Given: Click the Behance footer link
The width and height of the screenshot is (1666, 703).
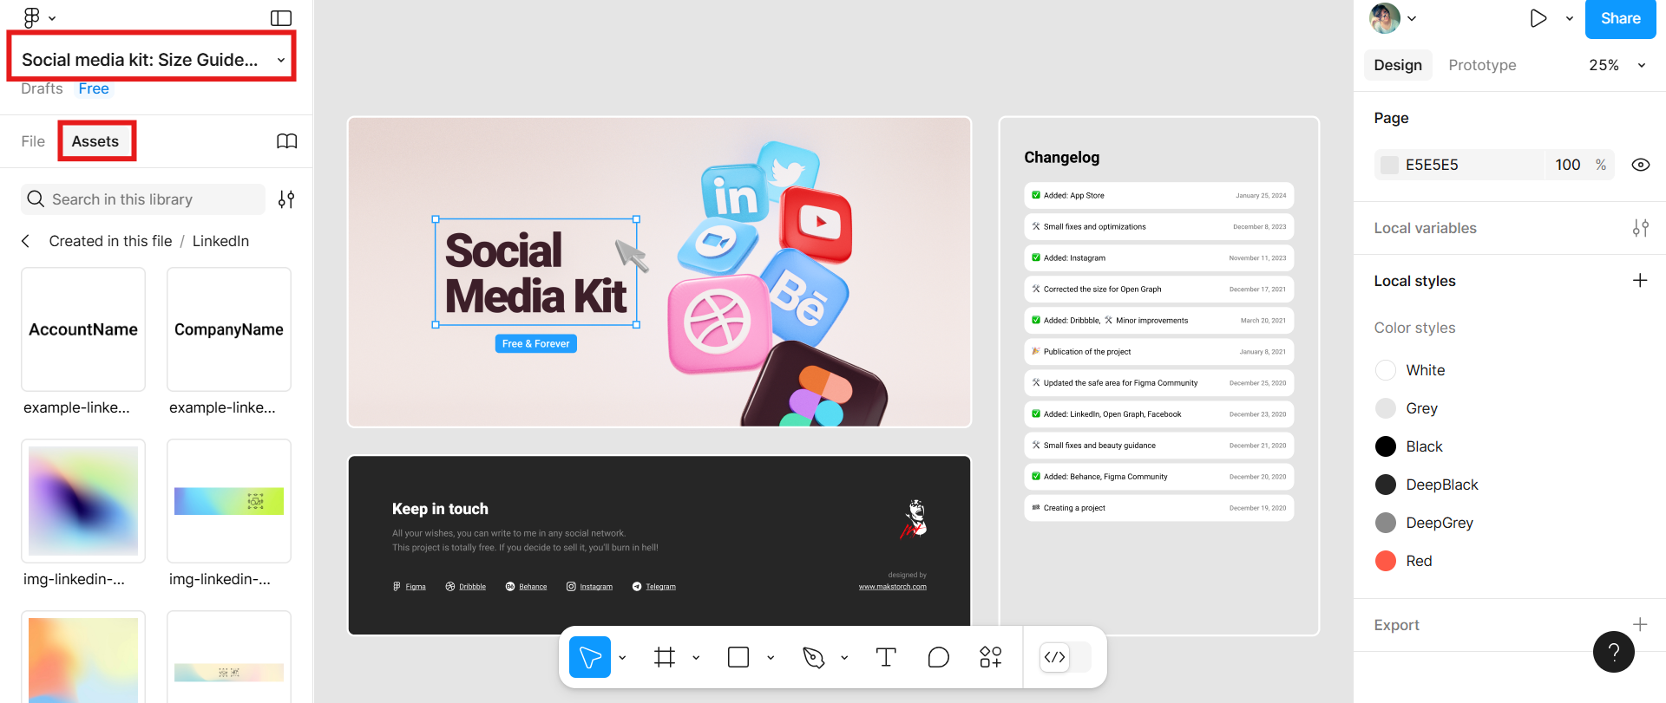Looking at the screenshot, I should click(x=527, y=587).
